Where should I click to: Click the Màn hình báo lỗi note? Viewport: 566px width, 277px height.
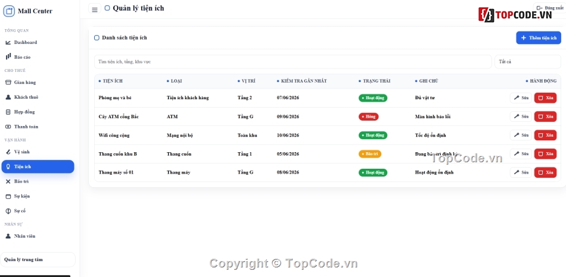click(x=433, y=117)
